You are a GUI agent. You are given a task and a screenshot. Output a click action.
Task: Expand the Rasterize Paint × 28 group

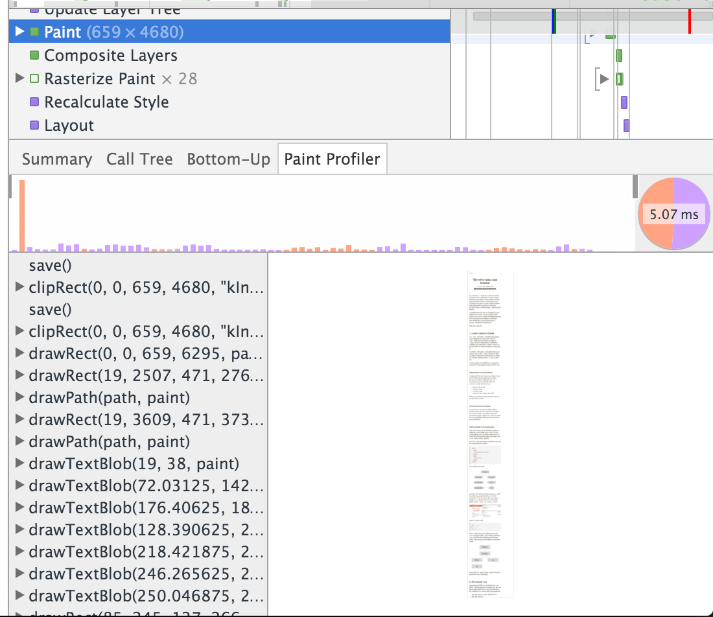click(x=19, y=78)
